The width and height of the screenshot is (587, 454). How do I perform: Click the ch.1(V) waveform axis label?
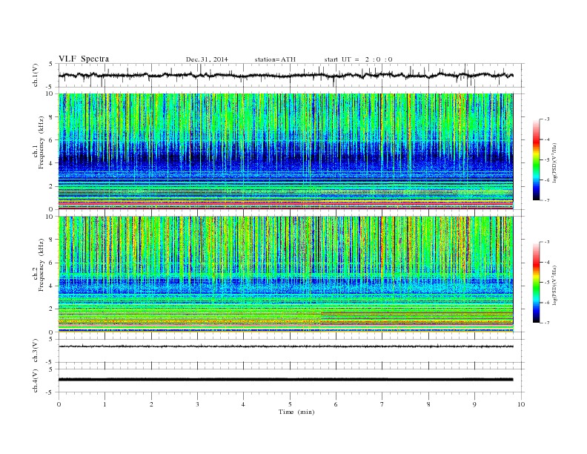point(36,76)
